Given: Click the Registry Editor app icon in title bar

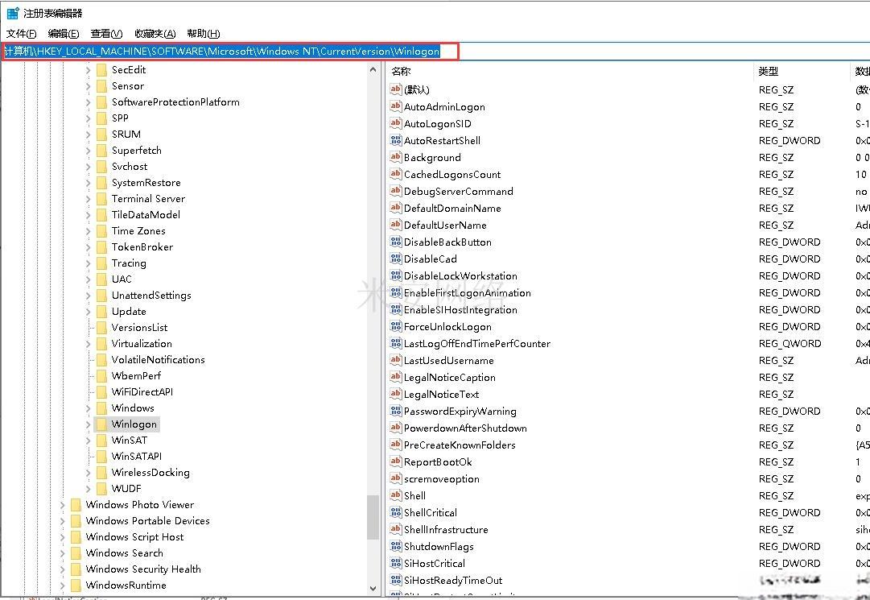Looking at the screenshot, I should 12,13.
